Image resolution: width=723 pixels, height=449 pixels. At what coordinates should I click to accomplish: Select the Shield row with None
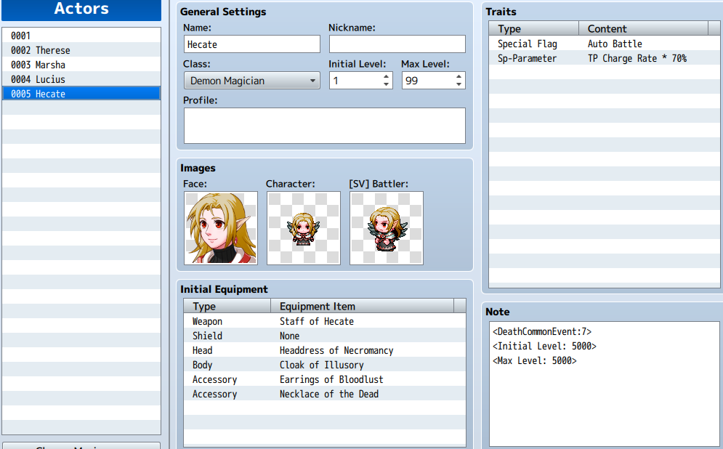click(x=325, y=336)
